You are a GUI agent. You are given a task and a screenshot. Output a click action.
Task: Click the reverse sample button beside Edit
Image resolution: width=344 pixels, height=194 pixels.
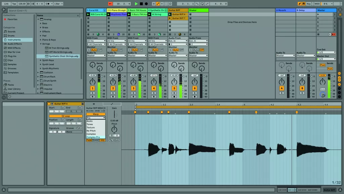click(x=111, y=140)
